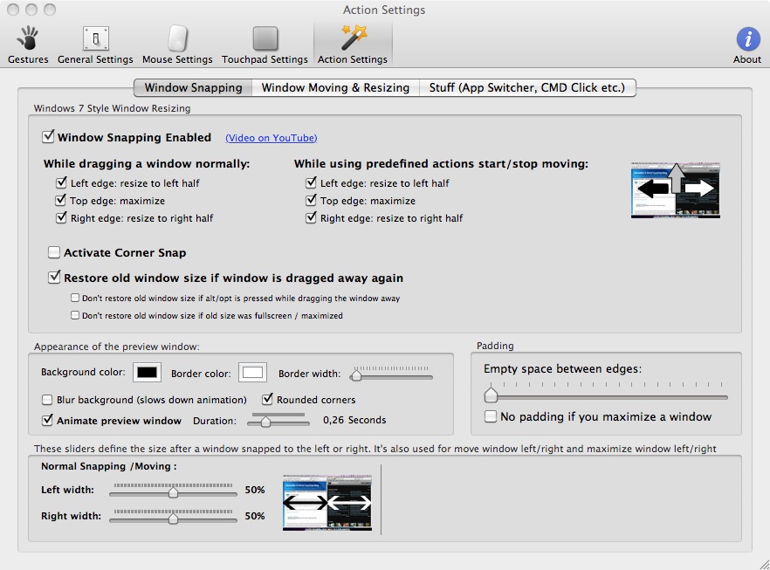Open Mouse Settings icon
The height and width of the screenshot is (570, 770).
click(x=177, y=38)
